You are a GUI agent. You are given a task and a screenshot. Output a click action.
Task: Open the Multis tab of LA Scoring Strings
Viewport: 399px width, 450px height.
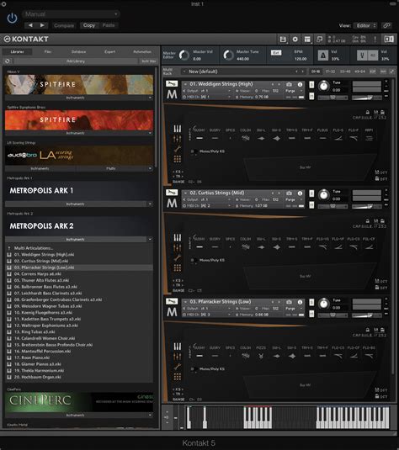(x=111, y=168)
